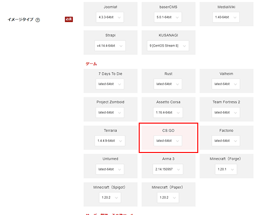
Task: Select the CS:GO game card title
Action: coord(168,130)
